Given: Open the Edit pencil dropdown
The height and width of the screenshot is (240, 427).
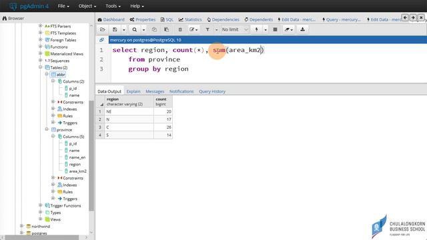Looking at the screenshot, I should [x=193, y=29].
